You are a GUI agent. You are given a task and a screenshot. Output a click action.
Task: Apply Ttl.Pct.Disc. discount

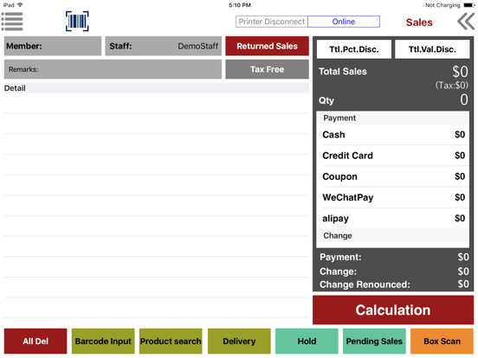click(x=354, y=49)
